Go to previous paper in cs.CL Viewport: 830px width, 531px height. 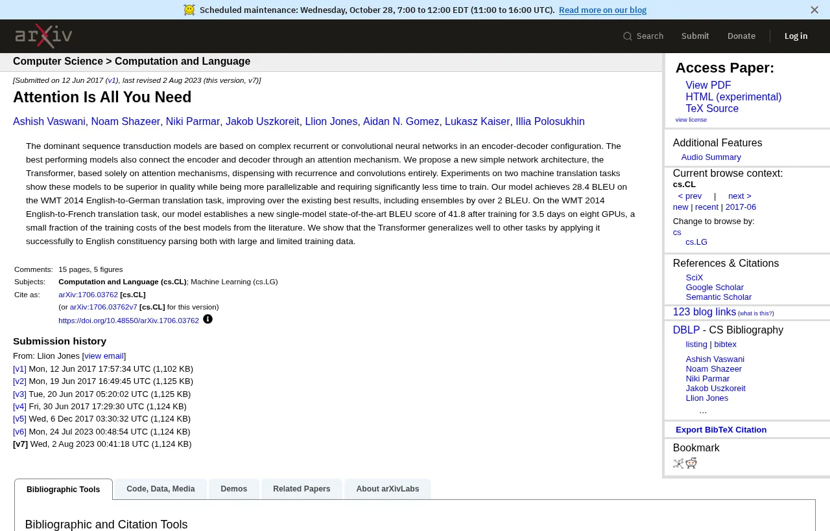(690, 196)
